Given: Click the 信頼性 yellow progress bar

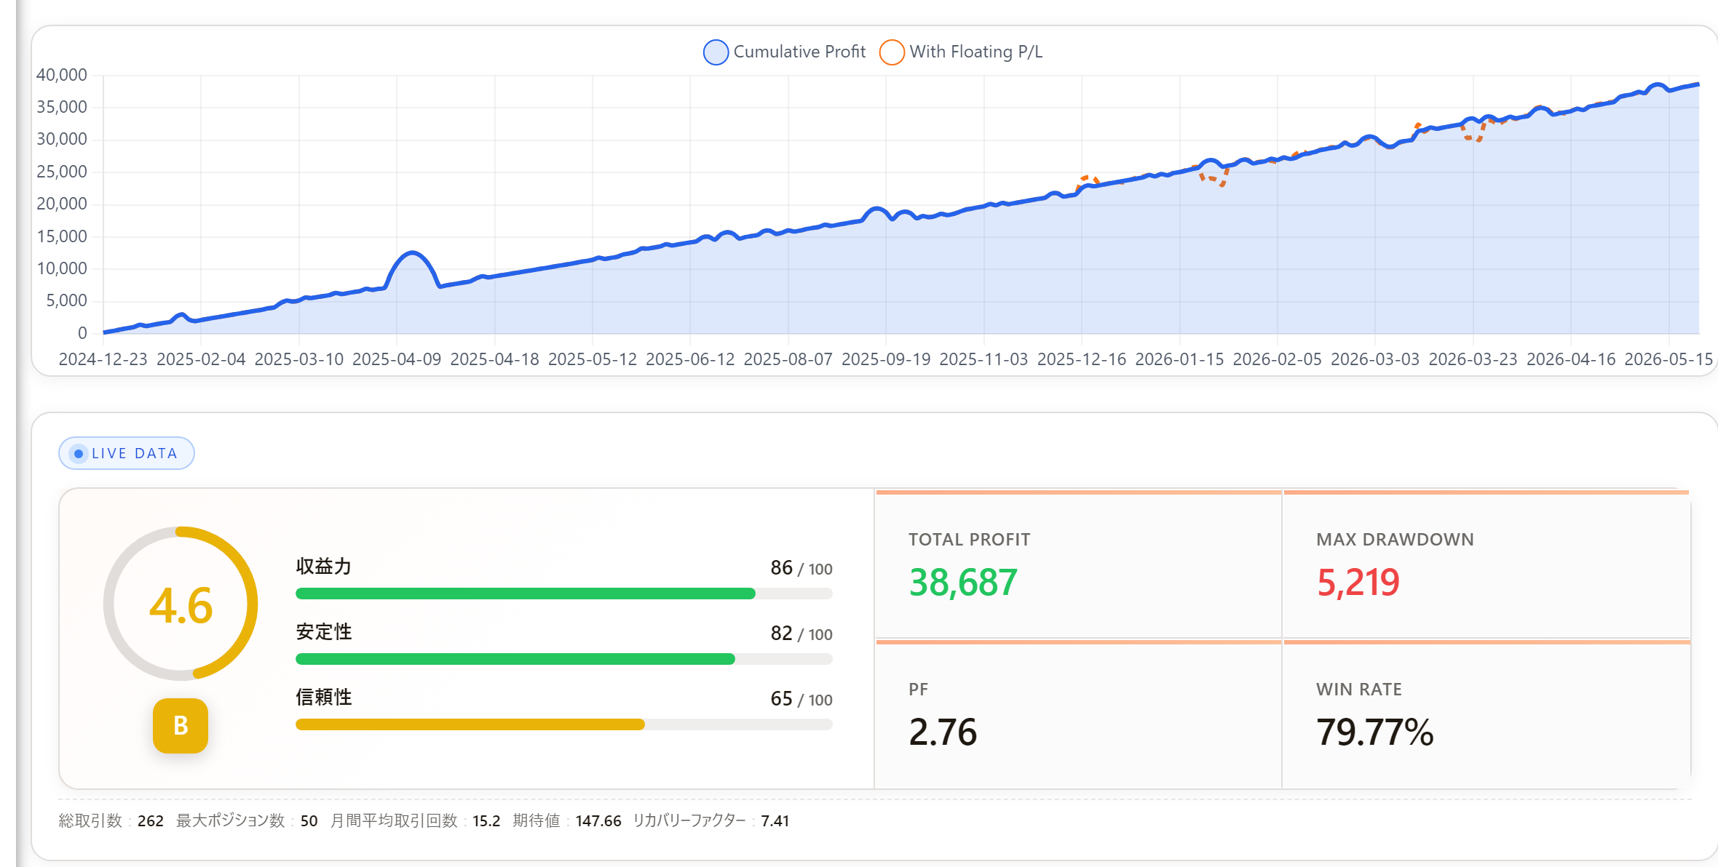Looking at the screenshot, I should 563,724.
